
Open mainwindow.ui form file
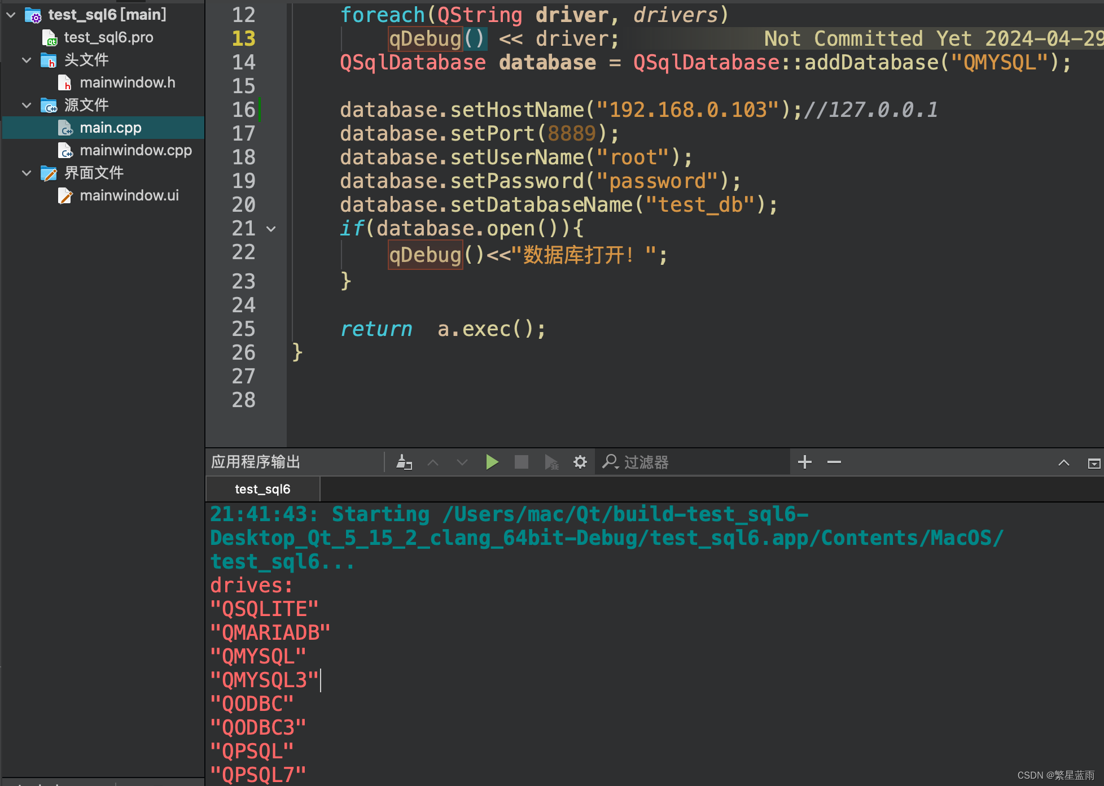tap(129, 195)
